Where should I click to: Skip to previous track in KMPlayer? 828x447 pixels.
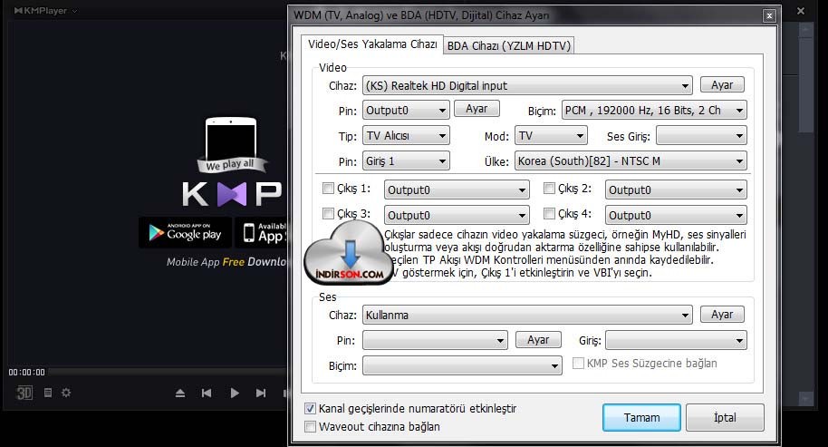click(207, 394)
